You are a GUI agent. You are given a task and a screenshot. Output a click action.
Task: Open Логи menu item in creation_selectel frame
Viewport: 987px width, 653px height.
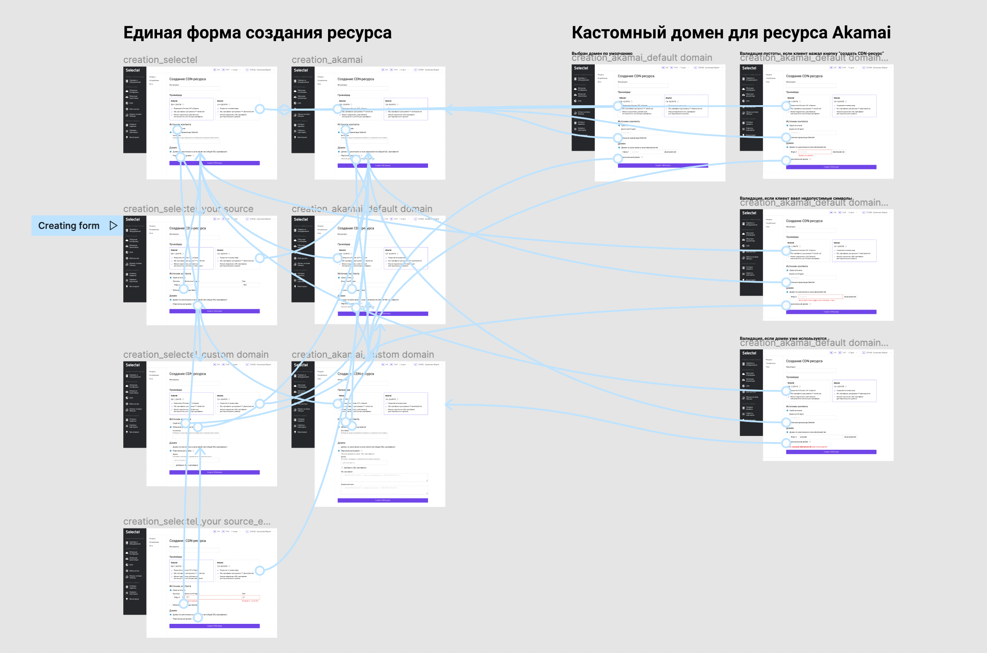point(151,84)
